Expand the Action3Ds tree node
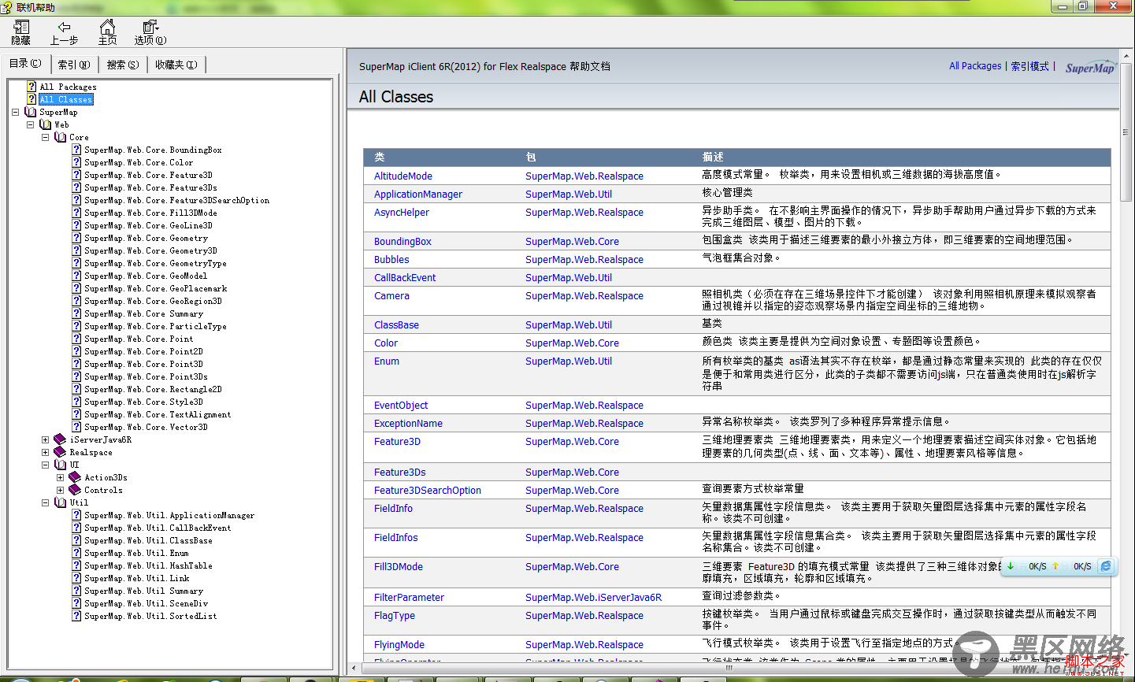1135x682 pixels. [60, 477]
